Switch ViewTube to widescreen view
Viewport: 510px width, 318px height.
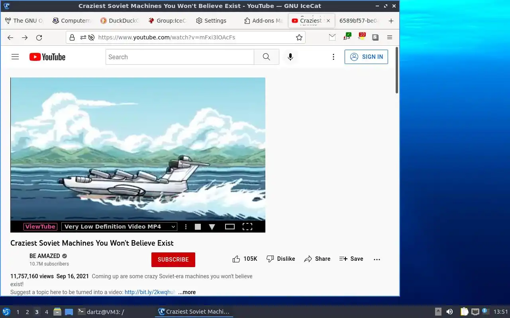coord(230,227)
